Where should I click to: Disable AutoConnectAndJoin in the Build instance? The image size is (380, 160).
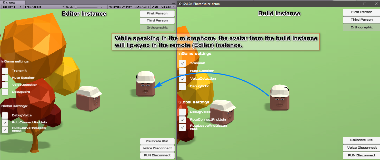(x=182, y=120)
